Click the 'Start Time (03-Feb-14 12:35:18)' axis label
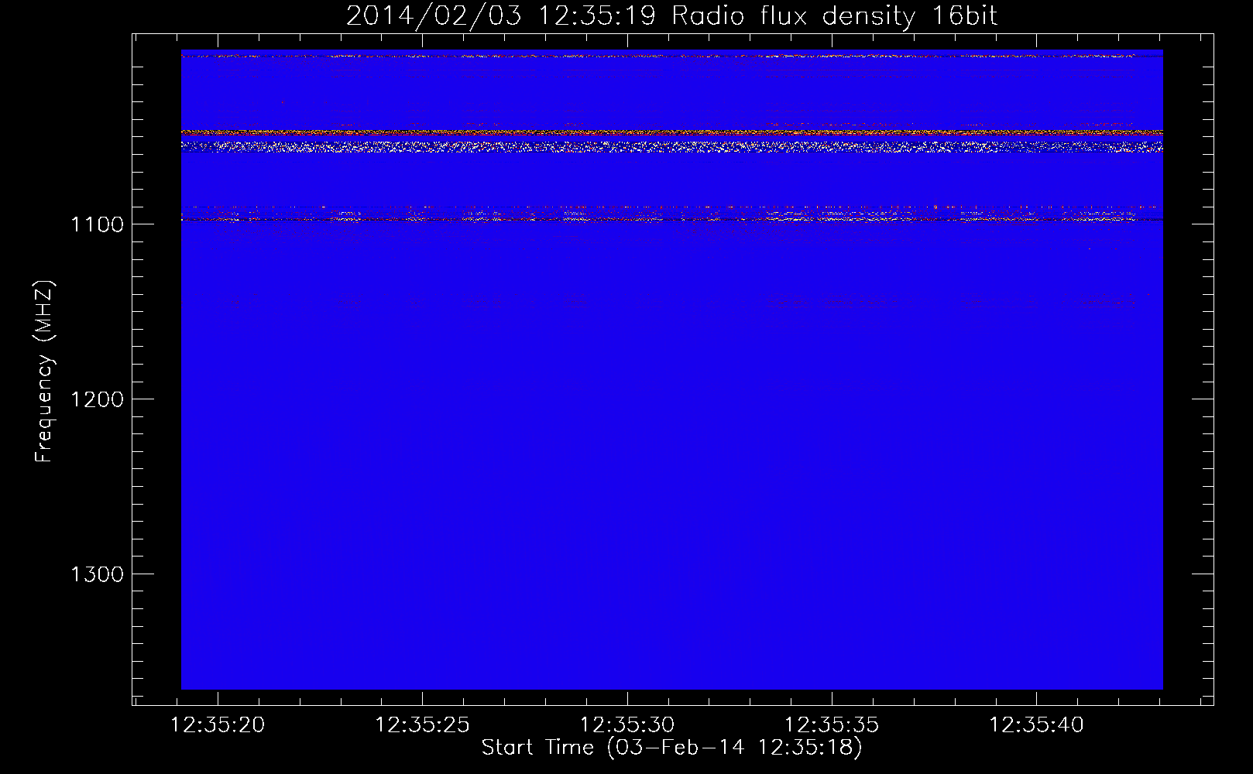1253x774 pixels. [x=671, y=748]
